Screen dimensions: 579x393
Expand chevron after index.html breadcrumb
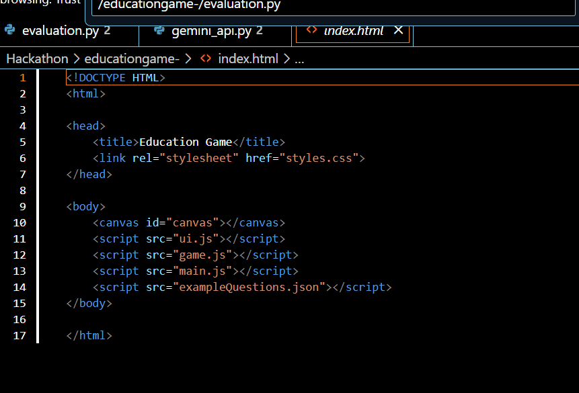[x=286, y=58]
